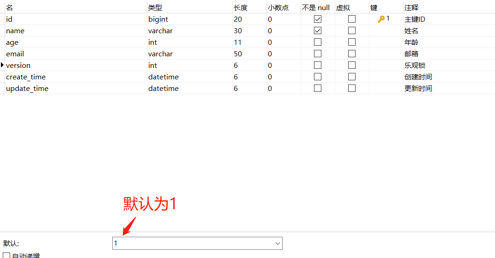This screenshot has height=258, width=495.
Task: Click the length value 6 for version
Action: tap(249, 65)
